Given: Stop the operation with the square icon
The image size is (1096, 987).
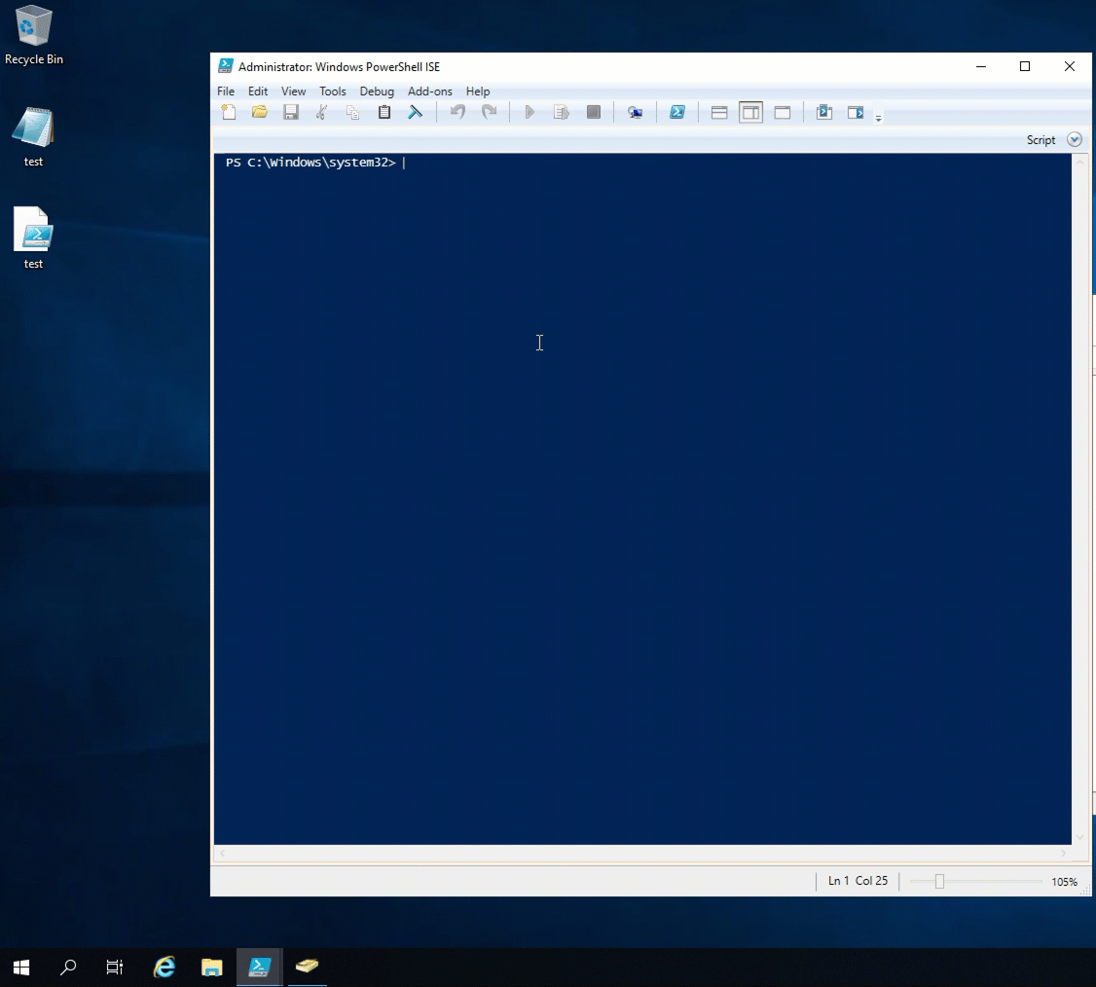Looking at the screenshot, I should pos(594,112).
